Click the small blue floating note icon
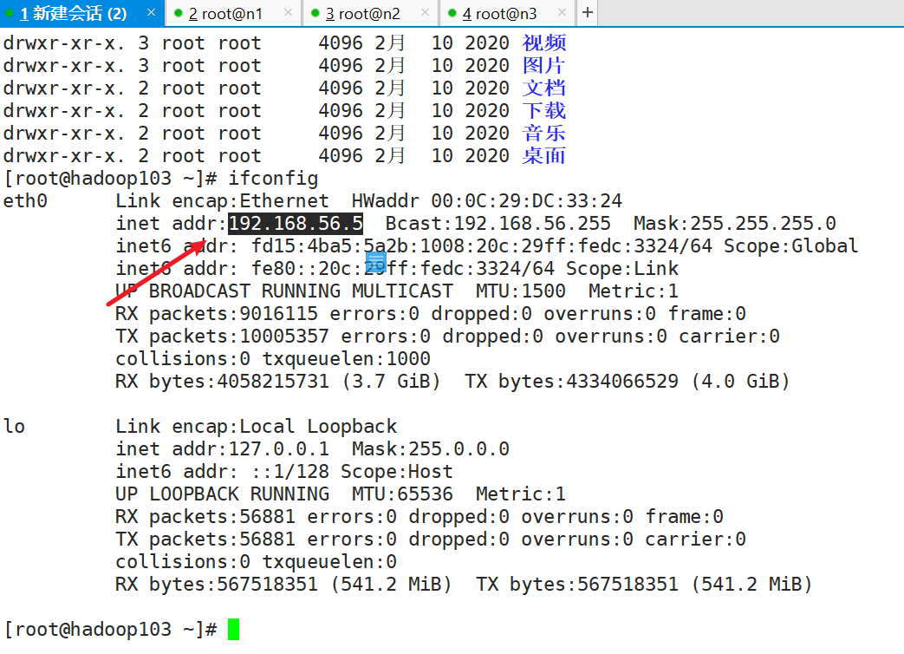The width and height of the screenshot is (904, 654). click(x=376, y=262)
